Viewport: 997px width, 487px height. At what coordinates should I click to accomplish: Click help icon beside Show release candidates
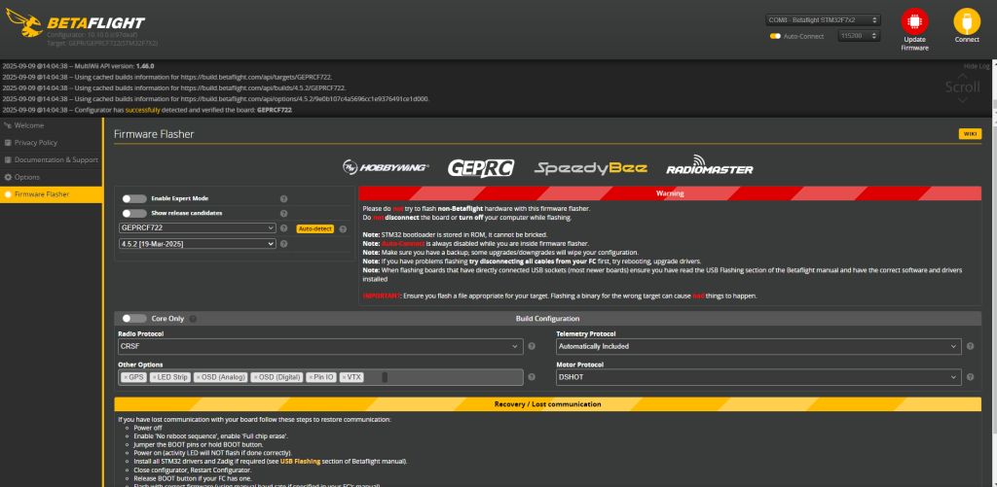pos(283,213)
